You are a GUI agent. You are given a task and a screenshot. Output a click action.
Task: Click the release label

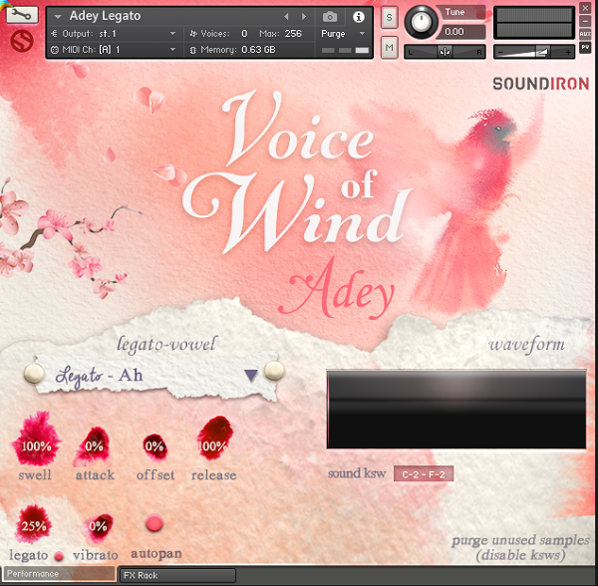(x=214, y=475)
